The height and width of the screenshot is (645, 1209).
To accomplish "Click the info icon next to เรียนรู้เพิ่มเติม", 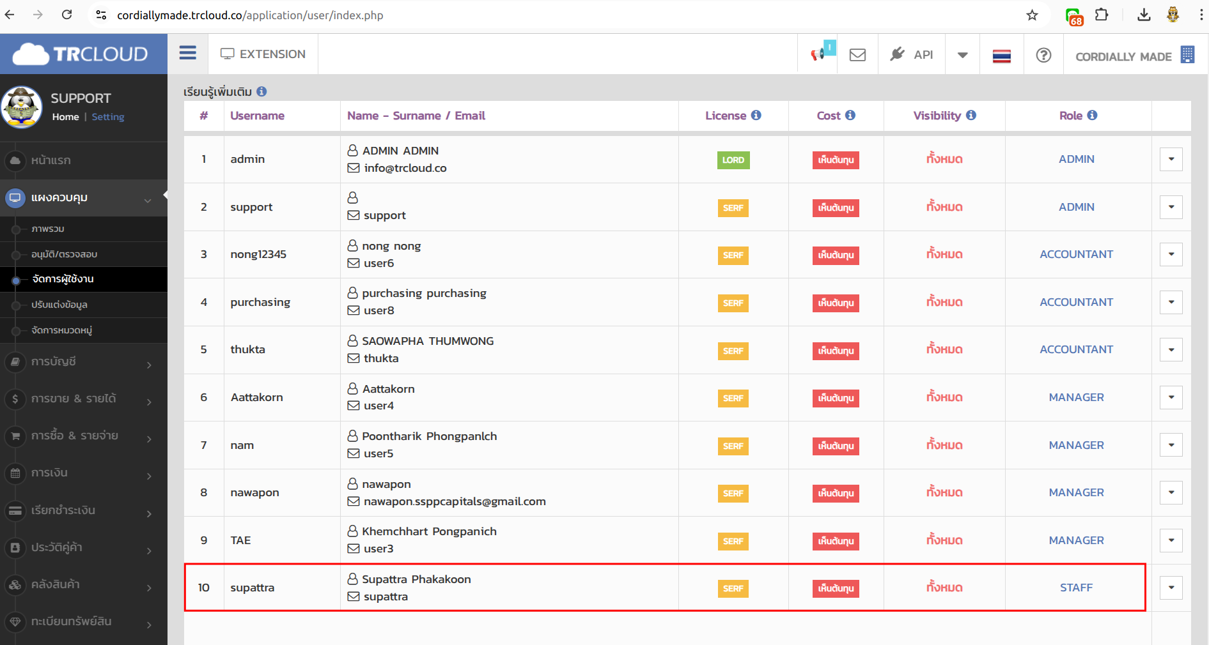I will point(261,91).
